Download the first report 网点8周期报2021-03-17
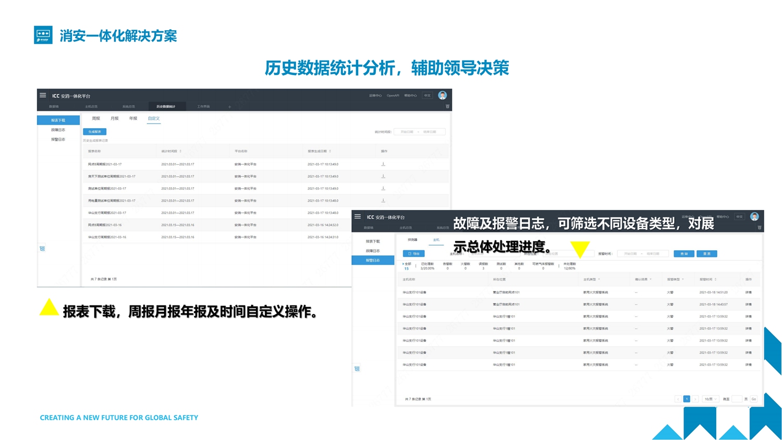This screenshot has height=440, width=782. coord(383,164)
